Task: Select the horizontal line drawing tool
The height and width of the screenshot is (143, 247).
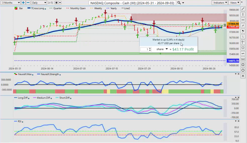Action: 243,20
